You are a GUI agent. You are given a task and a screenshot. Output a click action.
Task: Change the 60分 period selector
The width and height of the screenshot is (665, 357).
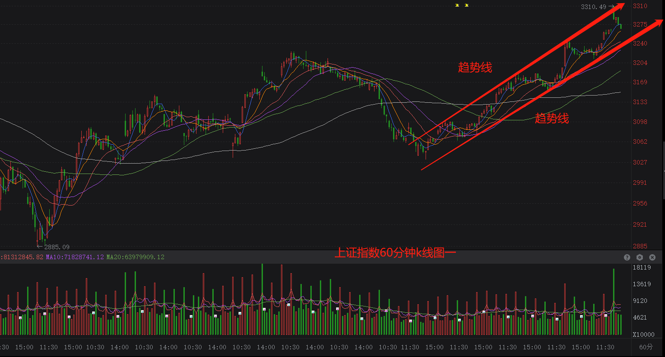646,347
